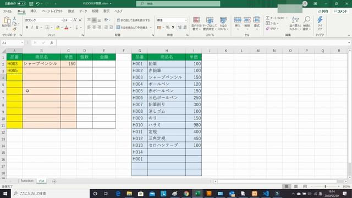Toggle the AutoSave switch in title bar
Viewport: 352px width, 198px height.
[x=21, y=4]
